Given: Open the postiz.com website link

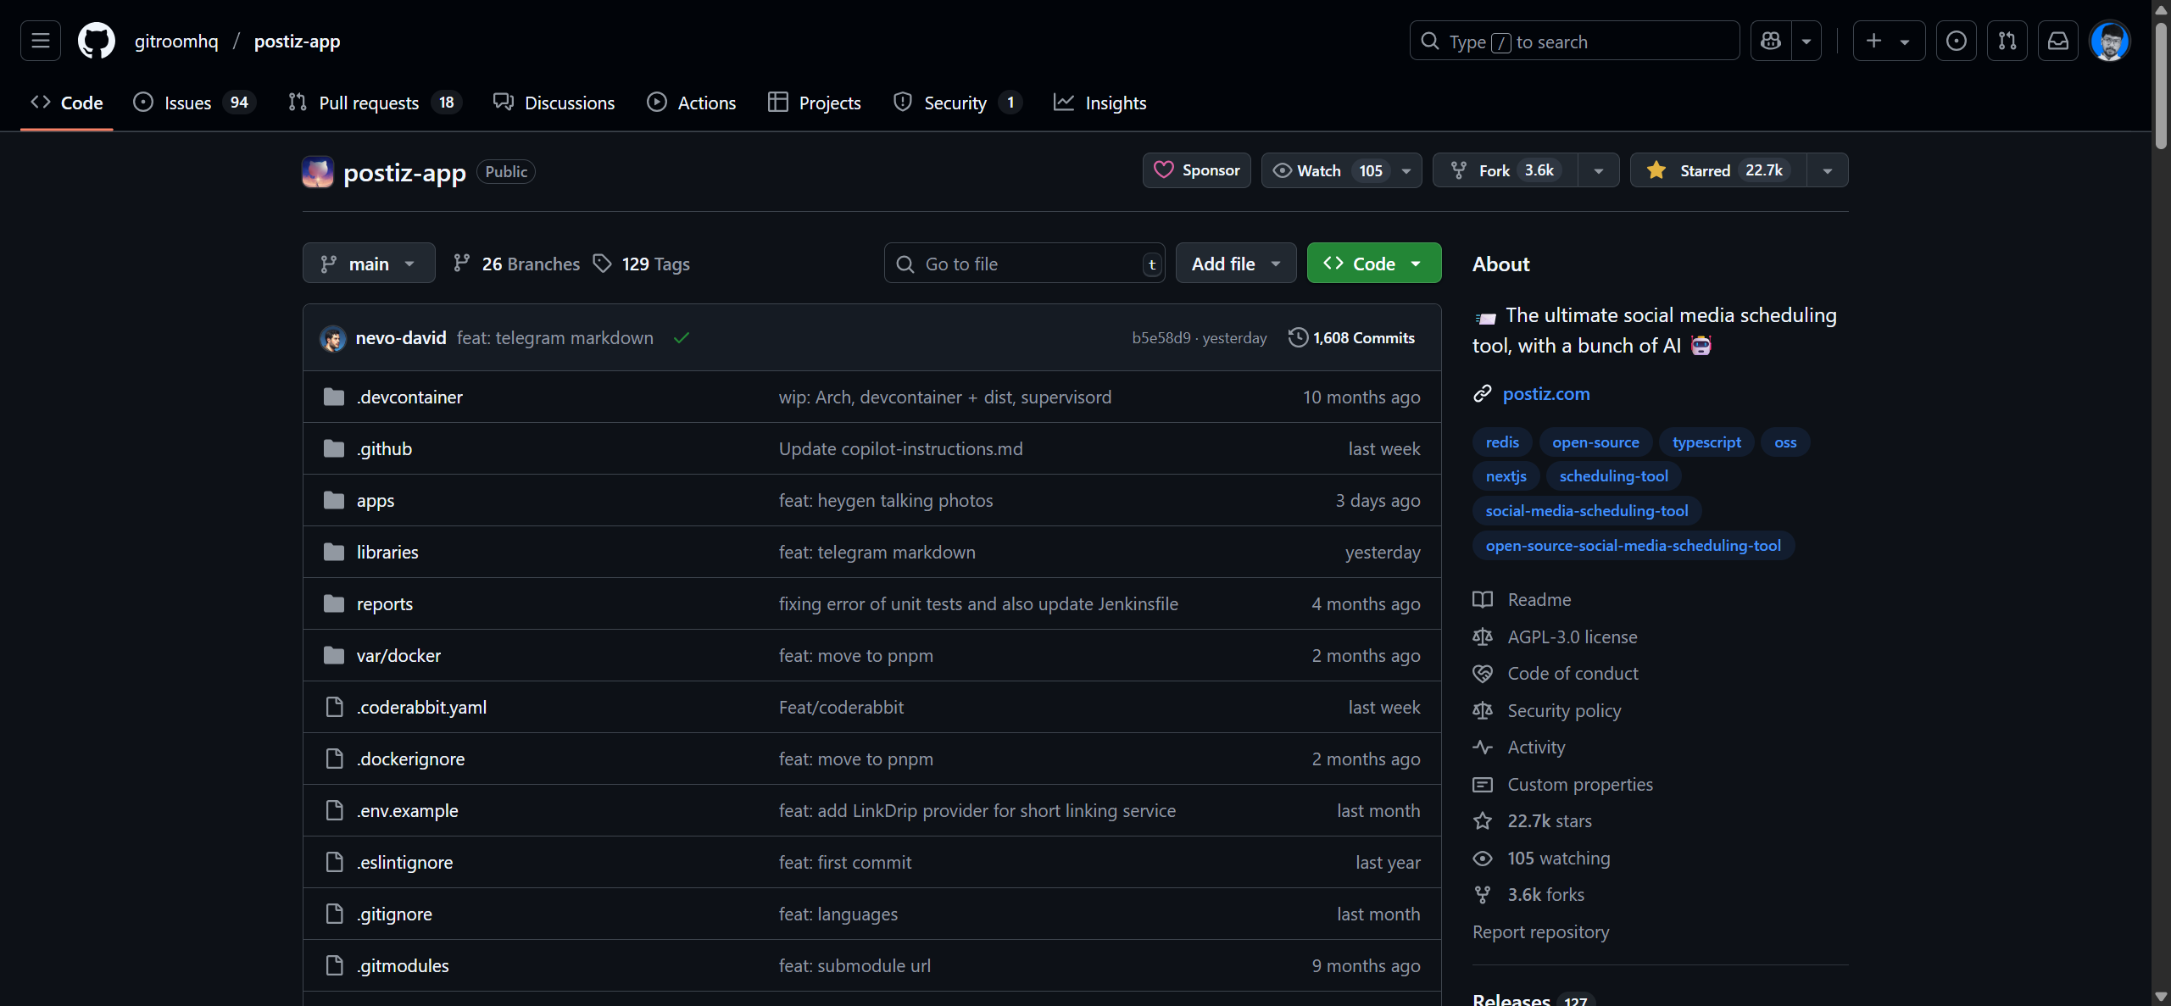Looking at the screenshot, I should (x=1546, y=393).
